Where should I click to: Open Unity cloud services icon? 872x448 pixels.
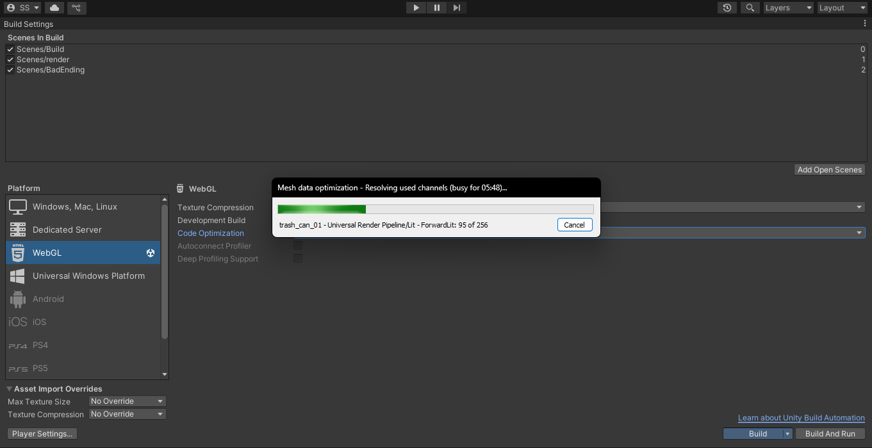click(x=54, y=8)
